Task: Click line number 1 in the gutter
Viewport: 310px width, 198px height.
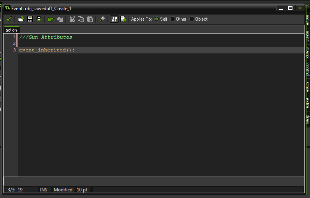Action: pyautogui.click(x=14, y=37)
